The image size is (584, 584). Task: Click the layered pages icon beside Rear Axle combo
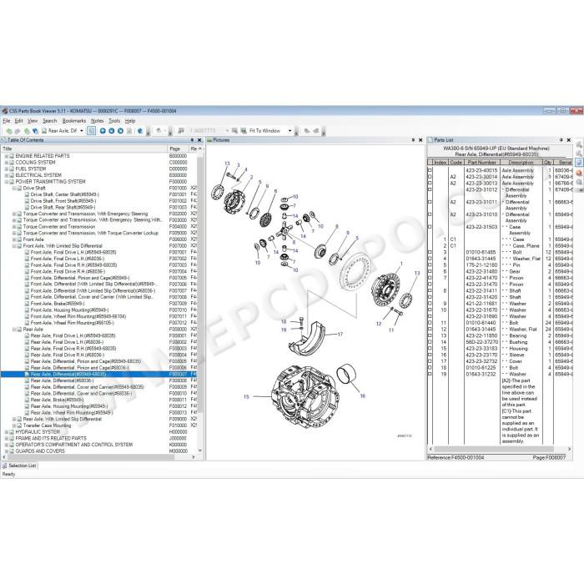[35, 131]
